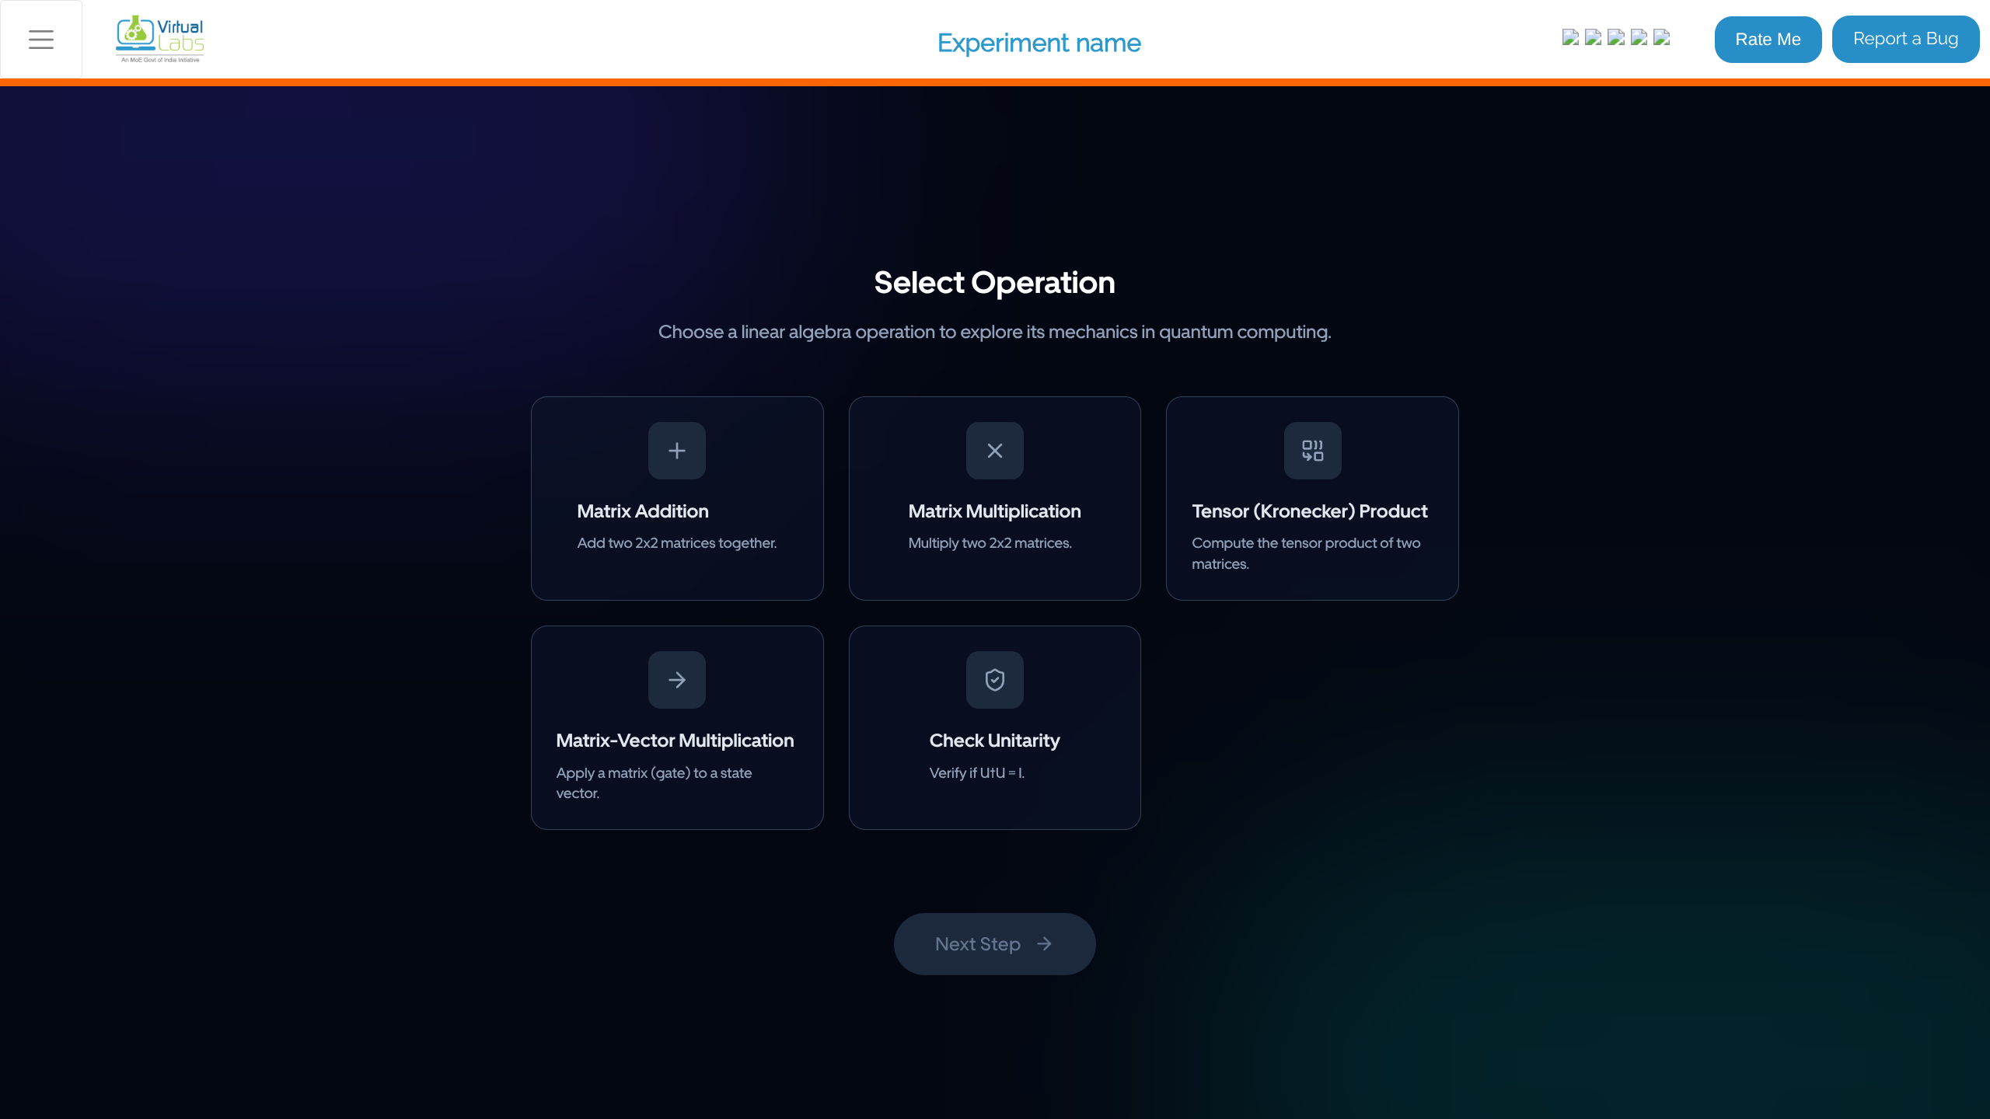Viewport: 1990px width, 1119px height.
Task: Click the Virtual Labs logo
Action: 160,39
